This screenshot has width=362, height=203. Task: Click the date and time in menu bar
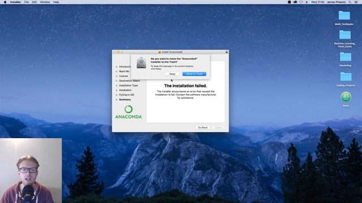317,2
